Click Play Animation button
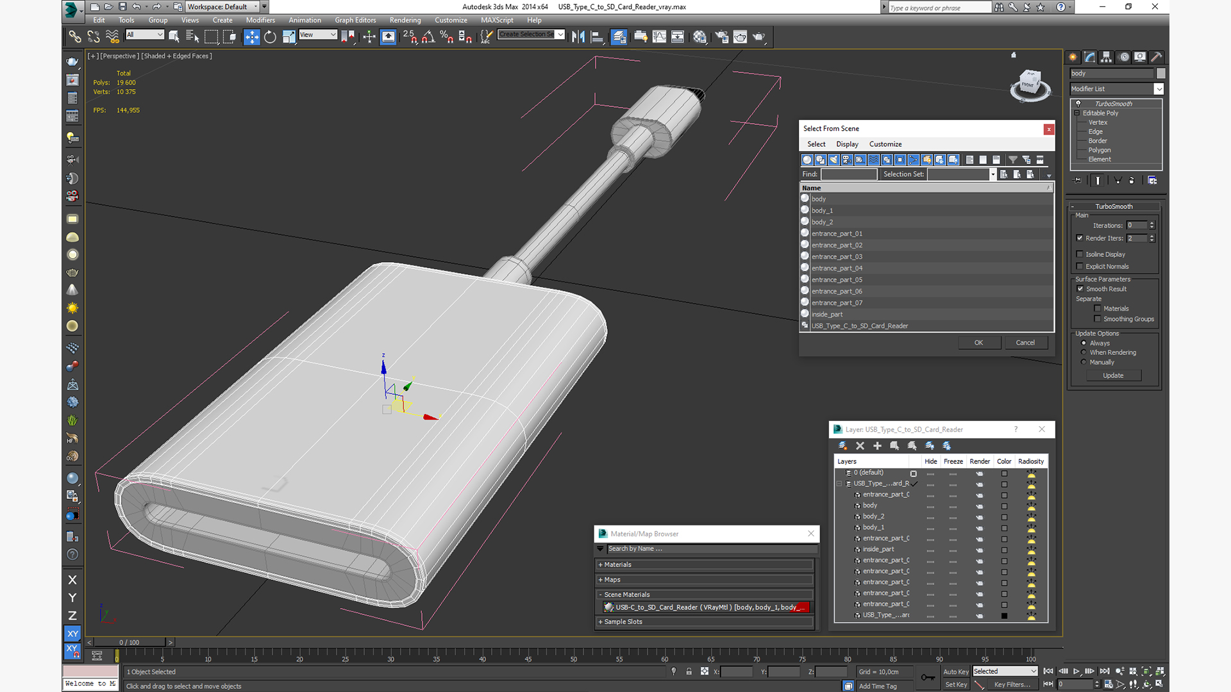The height and width of the screenshot is (692, 1231). pyautogui.click(x=1076, y=671)
